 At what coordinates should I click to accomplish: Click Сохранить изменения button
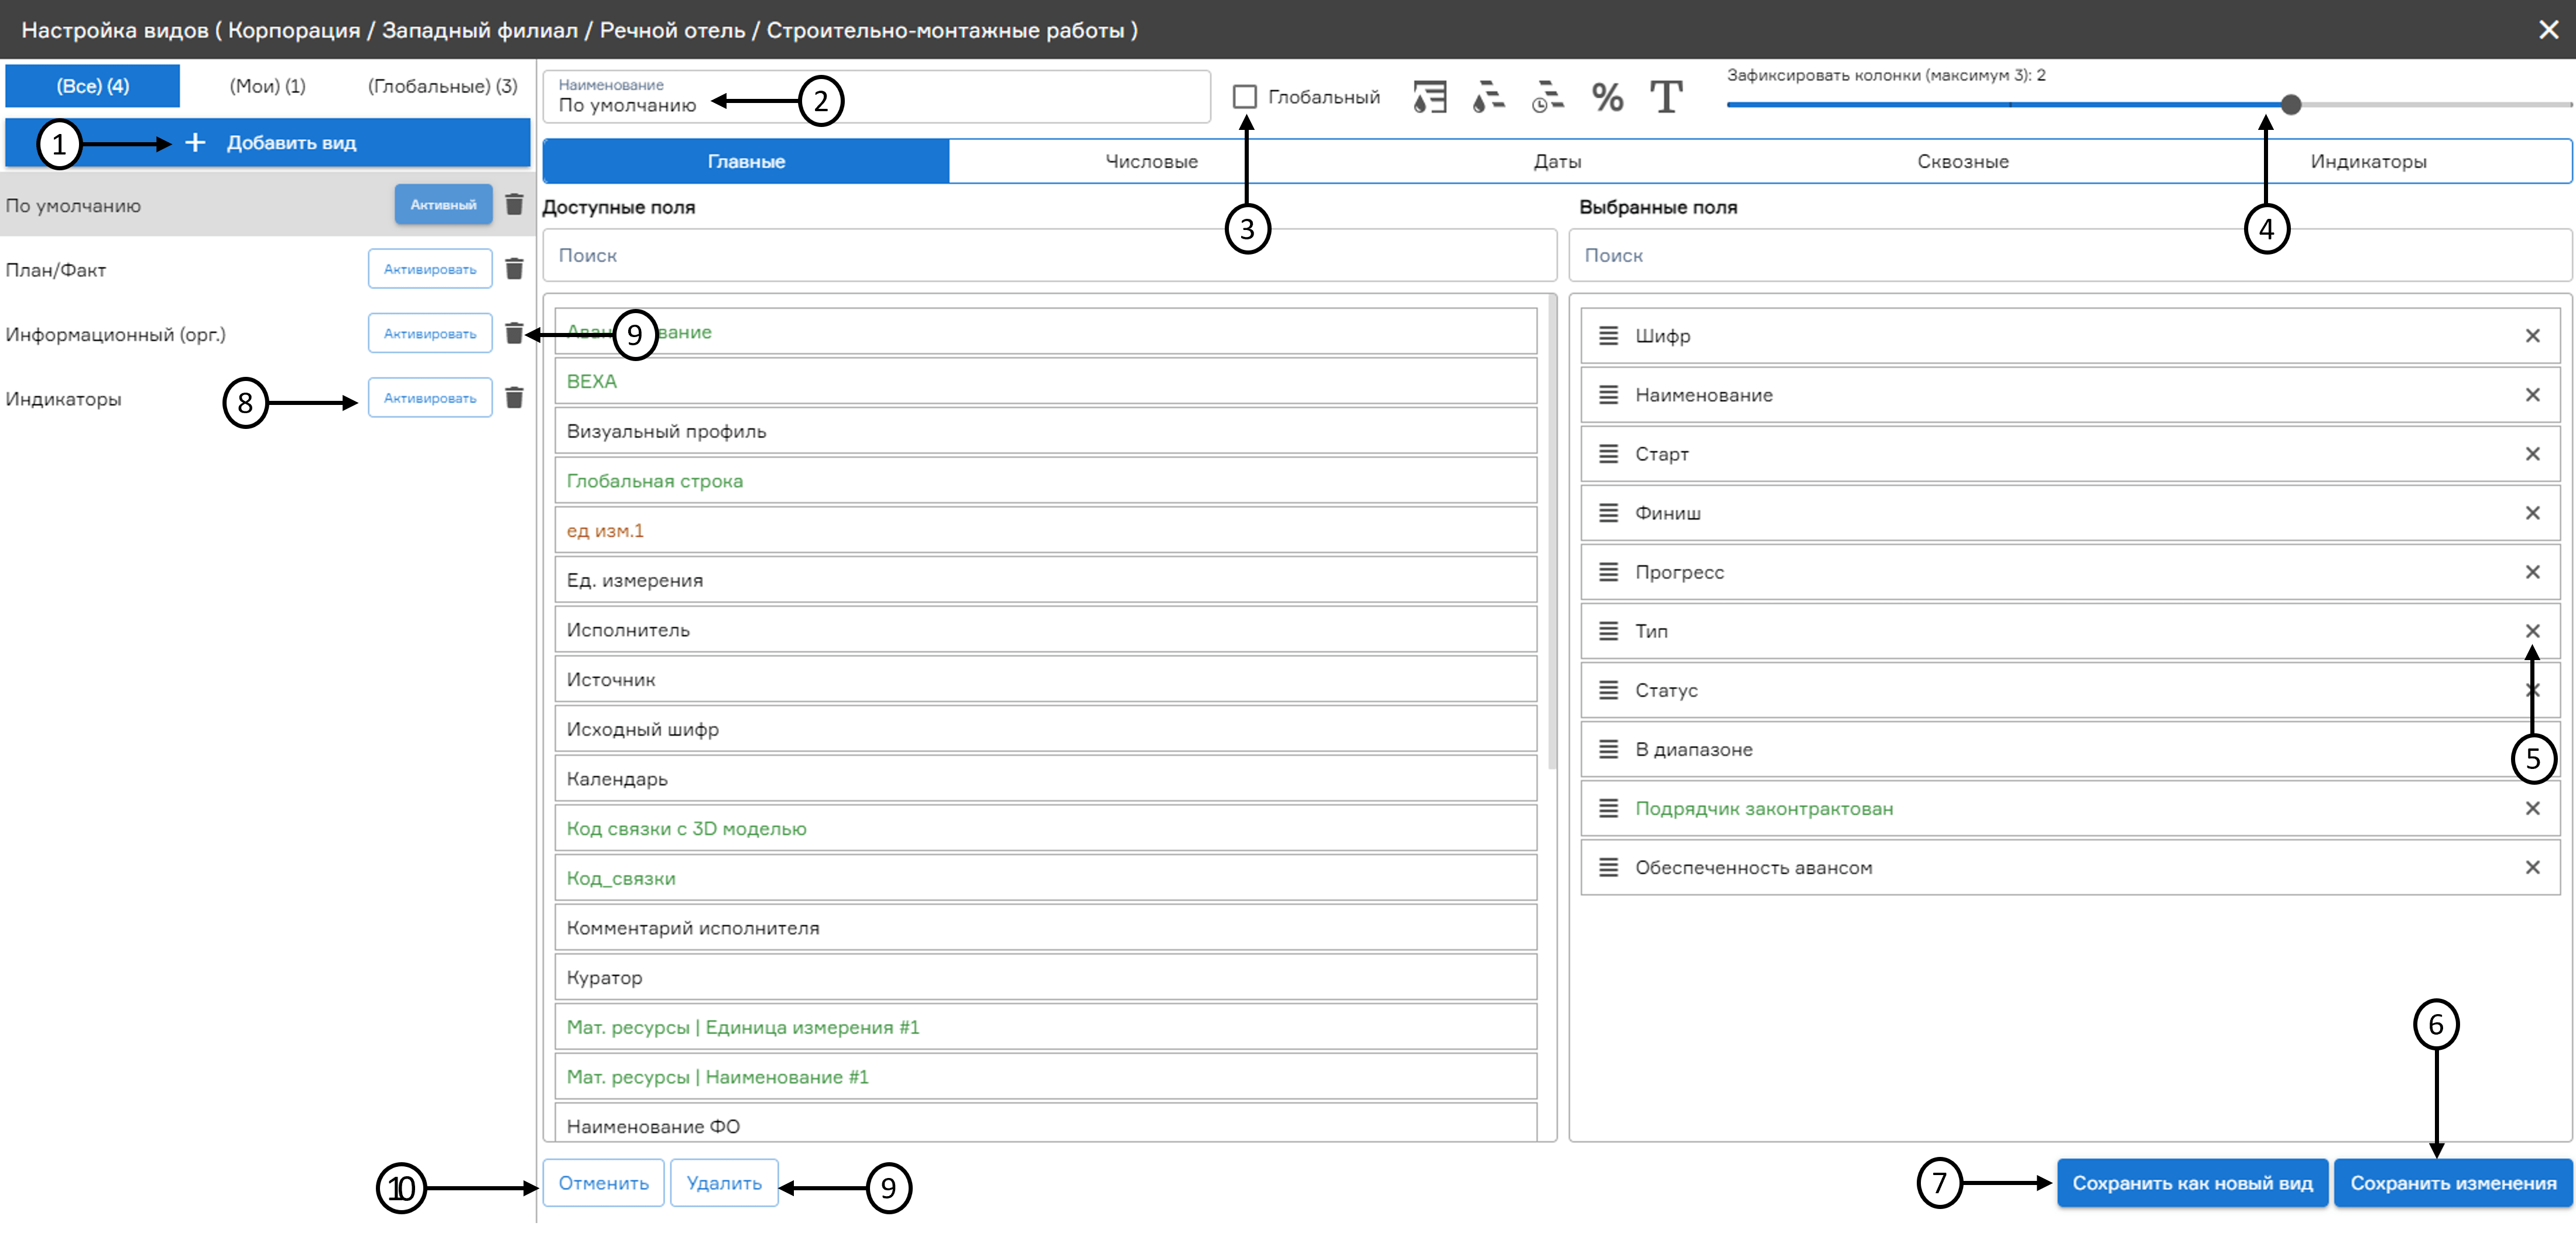pos(2453,1183)
